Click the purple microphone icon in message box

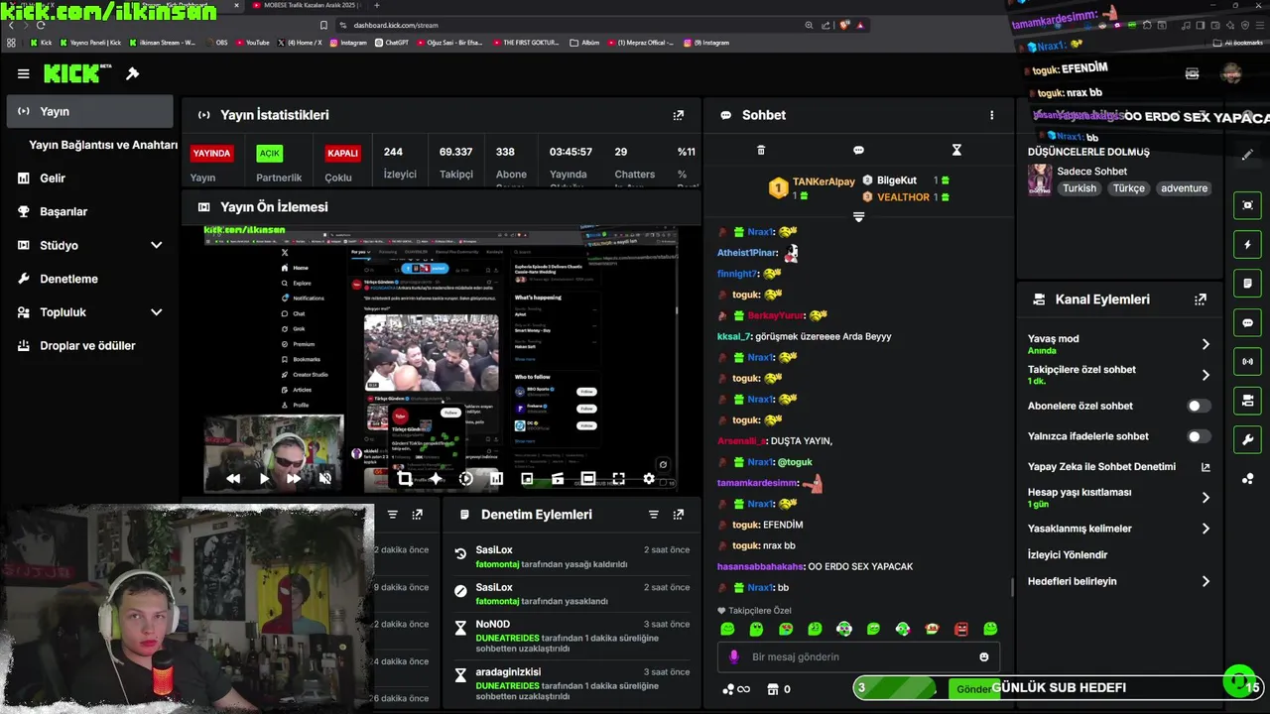(x=734, y=656)
